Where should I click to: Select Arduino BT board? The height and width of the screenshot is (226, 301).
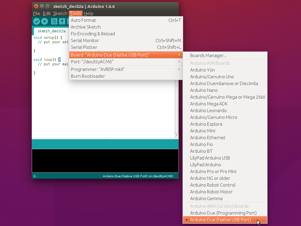click(225, 151)
